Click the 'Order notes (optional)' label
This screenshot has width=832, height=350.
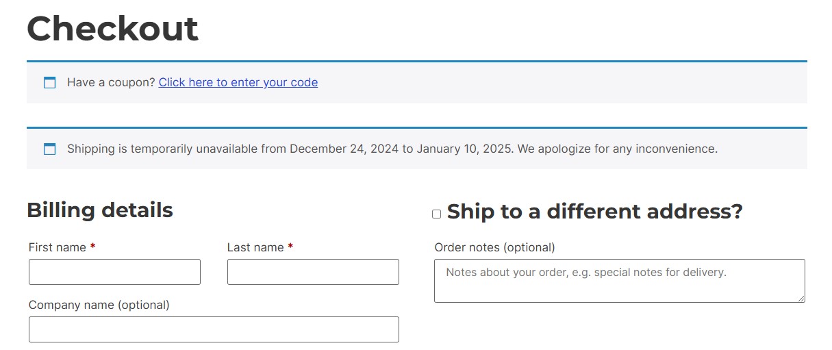[495, 247]
